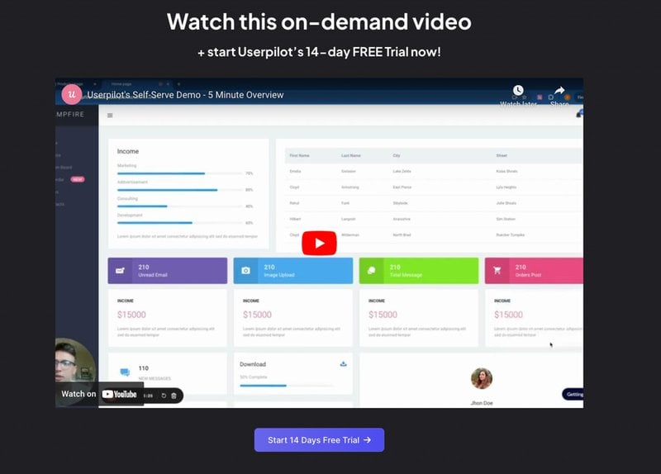Click the Last Name column header
Viewport: 661px width, 474px height.
(x=350, y=156)
